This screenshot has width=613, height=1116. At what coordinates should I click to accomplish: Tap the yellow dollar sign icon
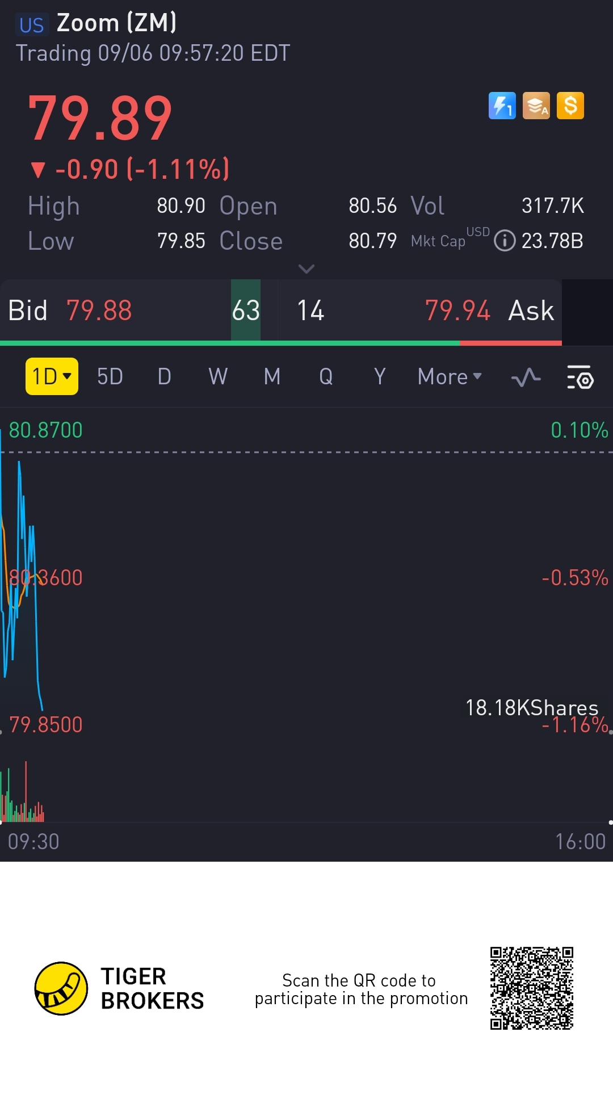(570, 106)
